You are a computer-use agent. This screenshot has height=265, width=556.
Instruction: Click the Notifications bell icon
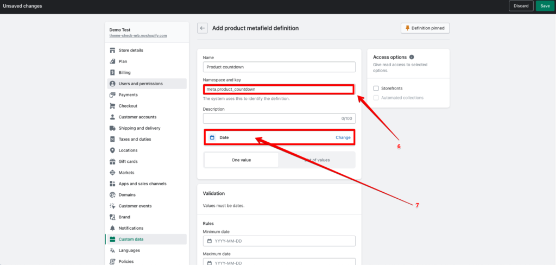(x=112, y=228)
